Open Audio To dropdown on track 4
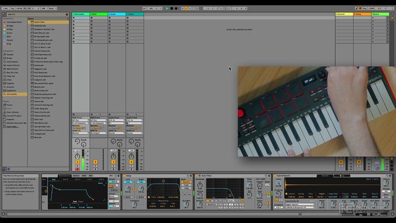Screen dimensions: 396x223 tap(135, 133)
